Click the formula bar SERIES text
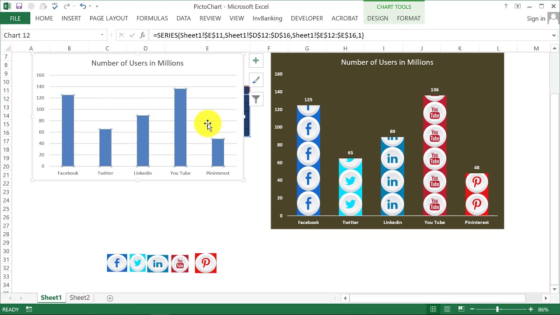Screen dimensions: 560x315 [x=259, y=35]
